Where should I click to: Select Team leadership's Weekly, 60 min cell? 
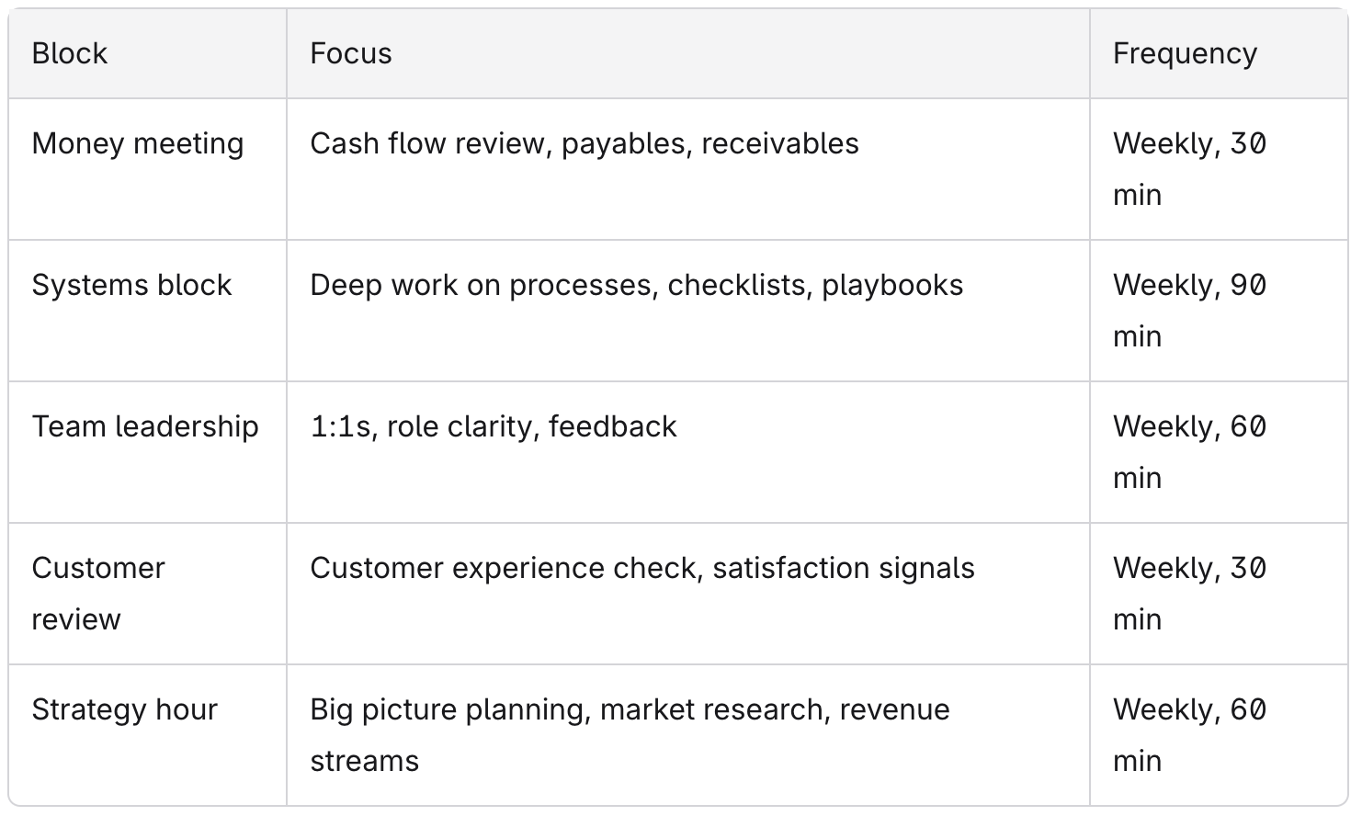pos(1219,452)
